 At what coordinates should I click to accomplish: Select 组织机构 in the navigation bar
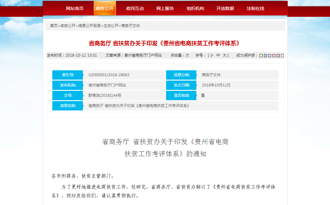195,8
